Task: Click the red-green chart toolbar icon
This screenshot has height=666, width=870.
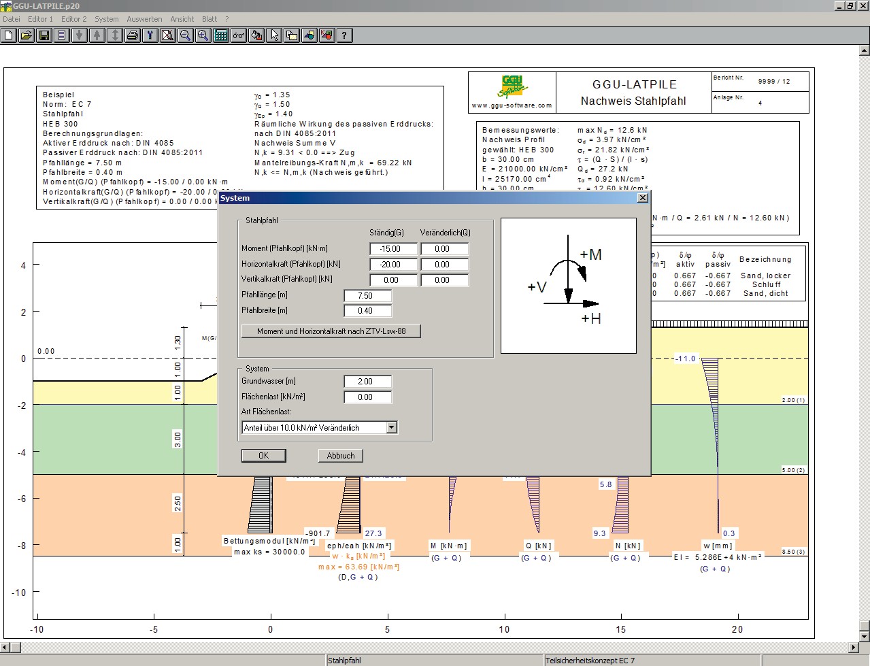Action: [327, 35]
